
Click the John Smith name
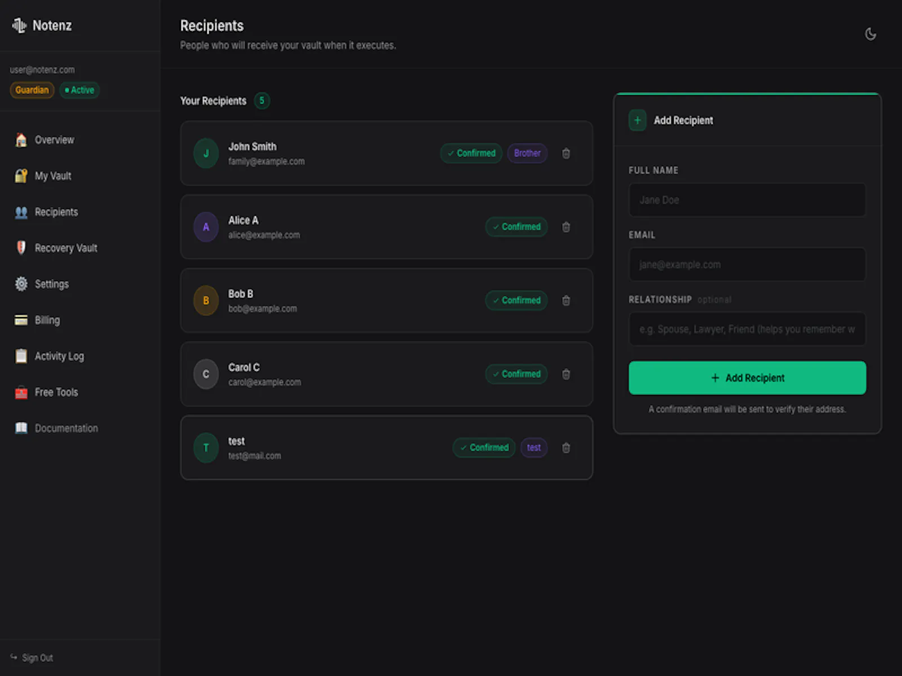point(252,146)
